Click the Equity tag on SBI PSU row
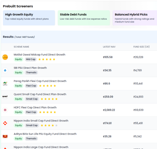The height and width of the screenshot is (149, 157). coord(19,73)
